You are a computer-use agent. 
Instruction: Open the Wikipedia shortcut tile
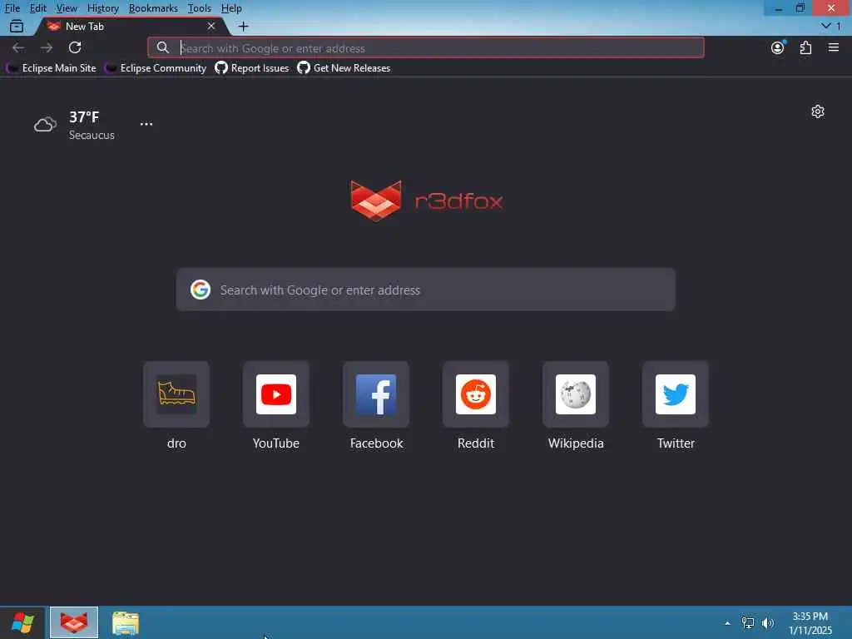[576, 394]
